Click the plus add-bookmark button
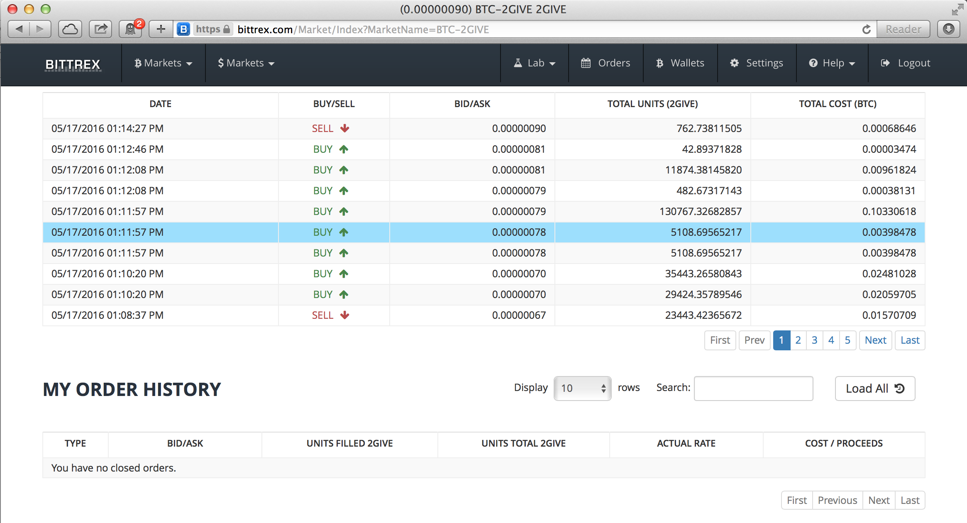The width and height of the screenshot is (967, 523). [x=161, y=29]
